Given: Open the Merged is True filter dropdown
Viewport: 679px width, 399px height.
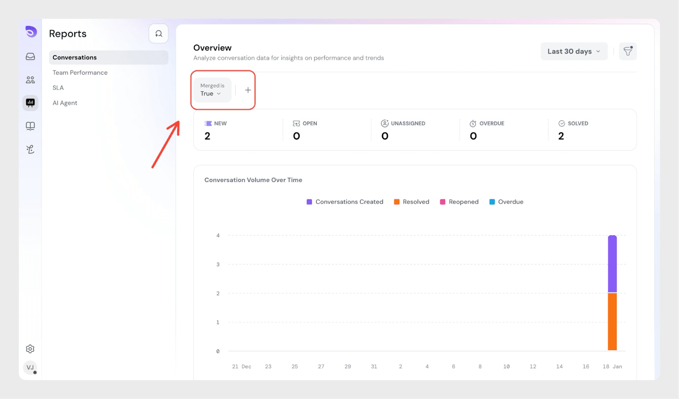Looking at the screenshot, I should pyautogui.click(x=212, y=90).
